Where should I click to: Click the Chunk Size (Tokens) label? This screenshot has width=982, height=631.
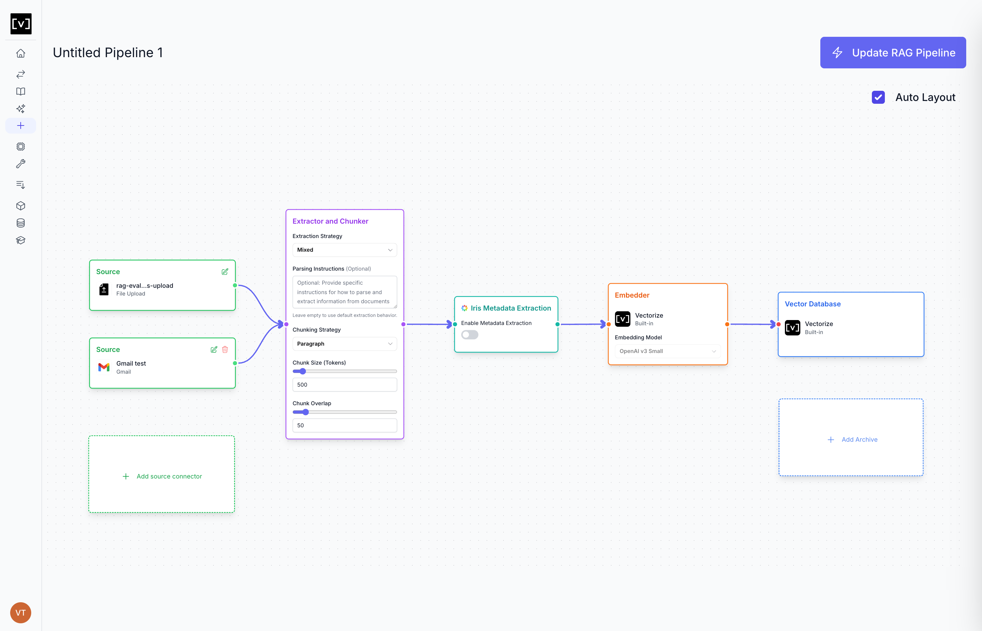pyautogui.click(x=319, y=362)
